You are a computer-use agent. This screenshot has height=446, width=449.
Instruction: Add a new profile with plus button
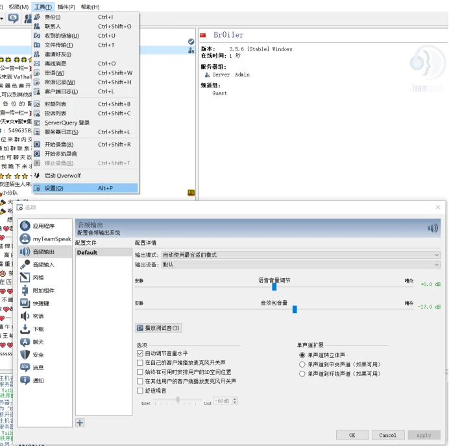[80, 423]
